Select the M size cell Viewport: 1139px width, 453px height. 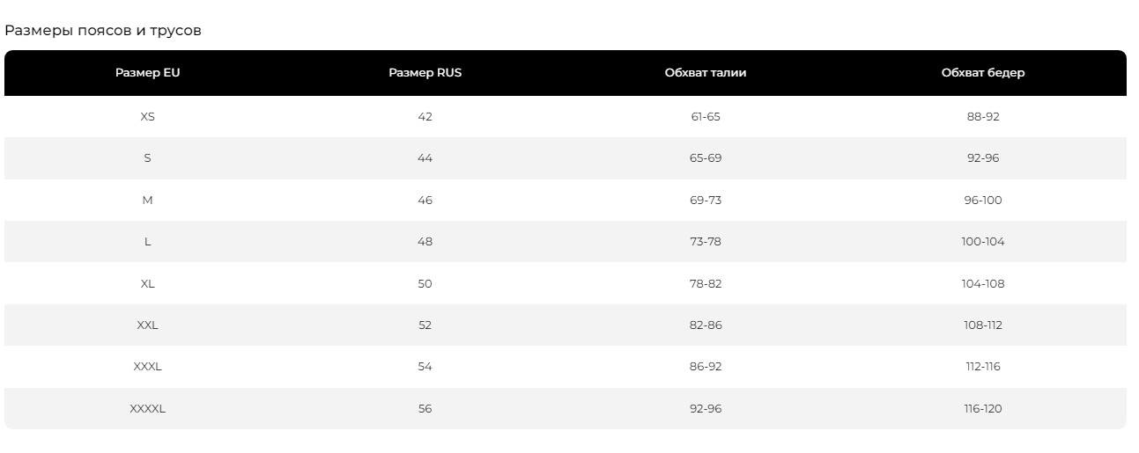147,200
